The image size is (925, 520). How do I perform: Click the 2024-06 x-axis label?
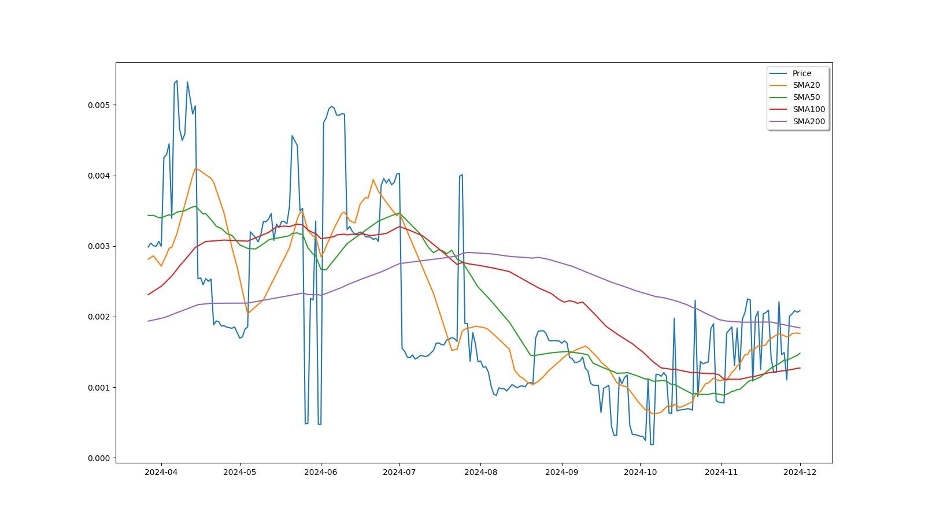[321, 472]
